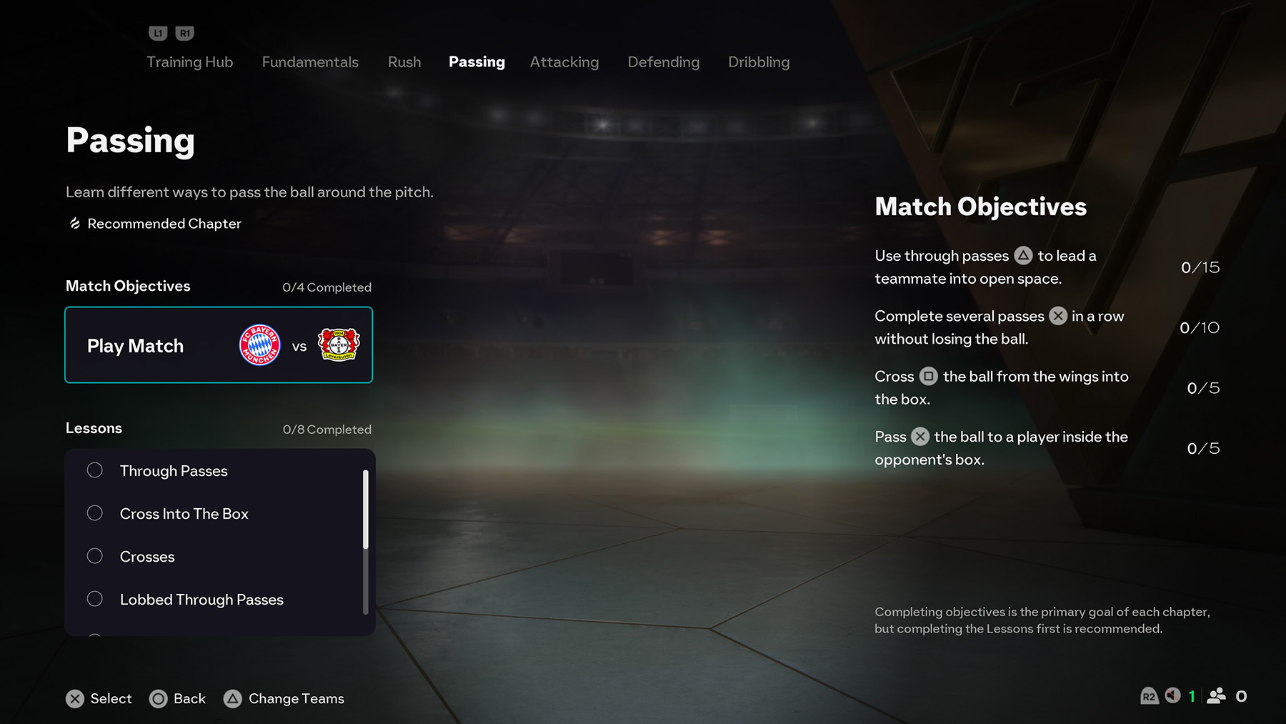Click the circle Back button icon
1286x724 pixels.
[158, 699]
